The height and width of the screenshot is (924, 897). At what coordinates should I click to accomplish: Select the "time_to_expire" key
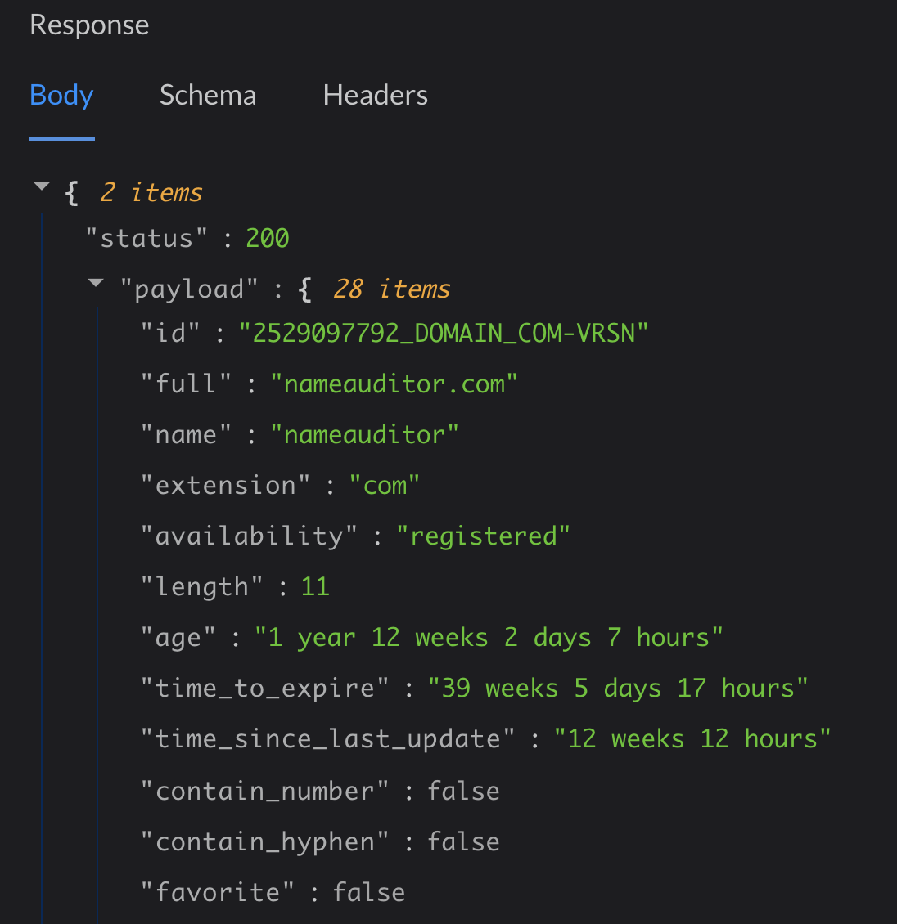pos(265,689)
